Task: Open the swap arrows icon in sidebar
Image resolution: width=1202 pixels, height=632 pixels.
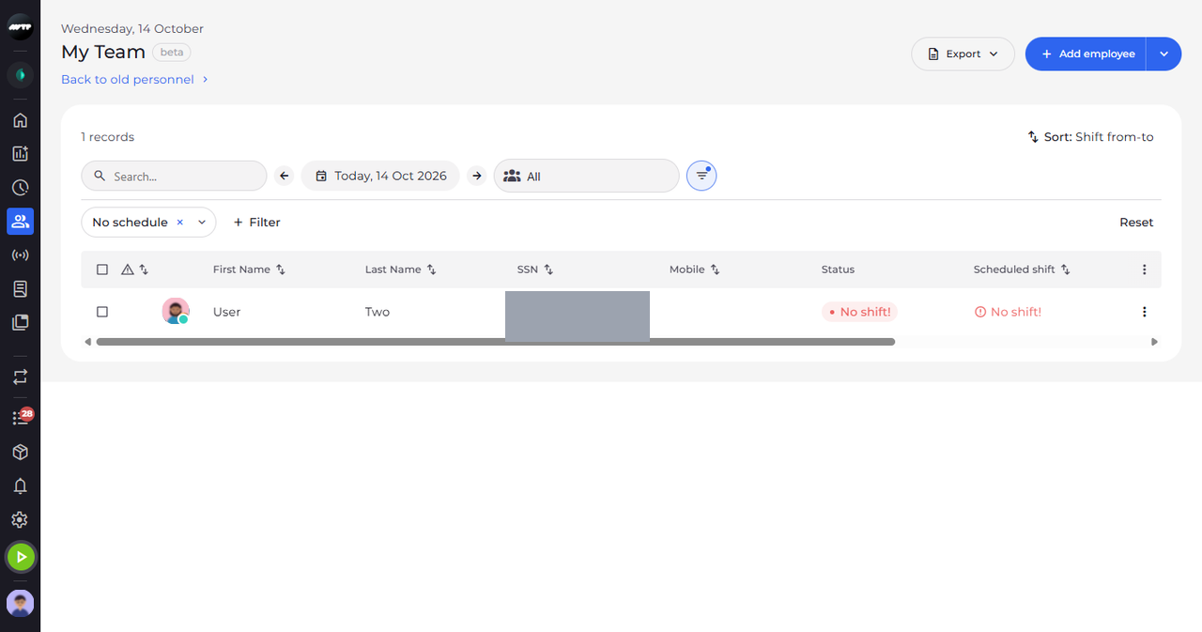Action: (20, 377)
